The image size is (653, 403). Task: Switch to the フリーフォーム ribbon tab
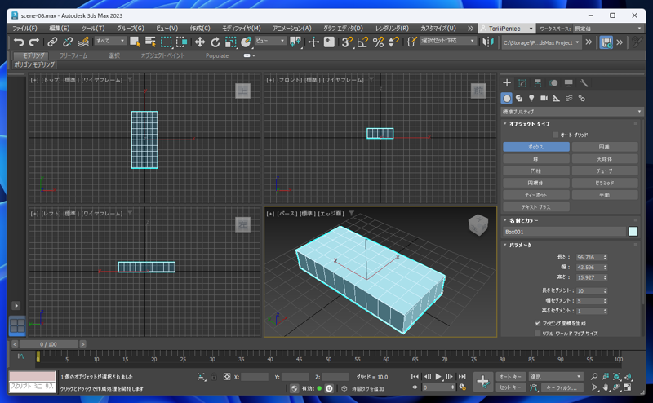(73, 55)
